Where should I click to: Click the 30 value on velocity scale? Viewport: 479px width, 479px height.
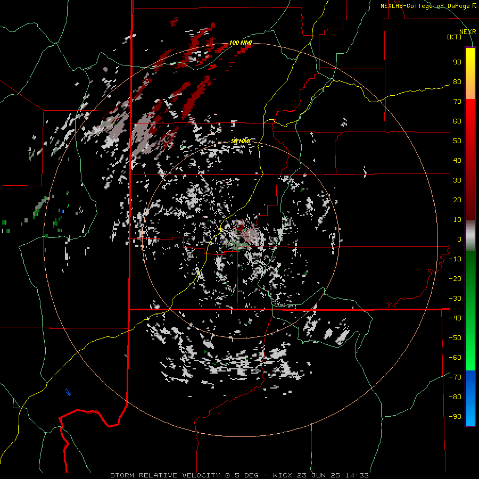pos(457,180)
